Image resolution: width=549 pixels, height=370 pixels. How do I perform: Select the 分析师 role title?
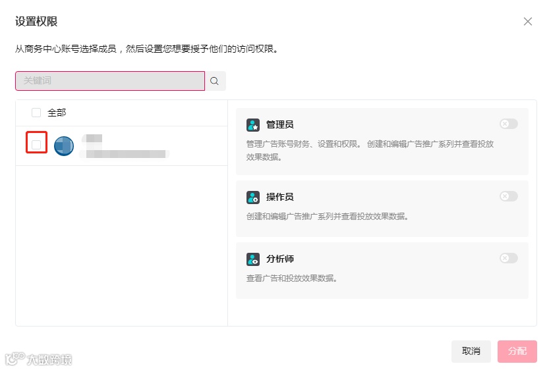tap(280, 259)
